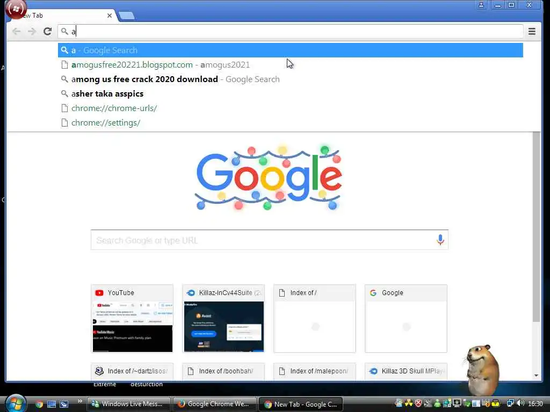Click the user profile button in title bar

[481, 5]
